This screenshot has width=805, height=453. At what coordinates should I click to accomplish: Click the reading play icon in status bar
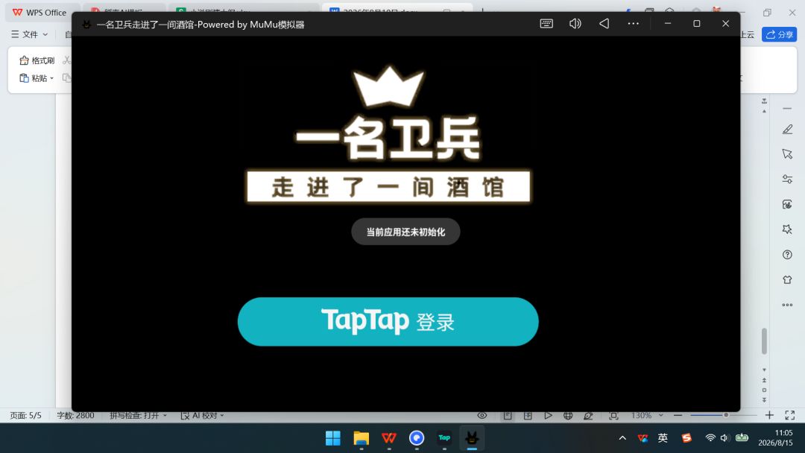[x=548, y=416]
